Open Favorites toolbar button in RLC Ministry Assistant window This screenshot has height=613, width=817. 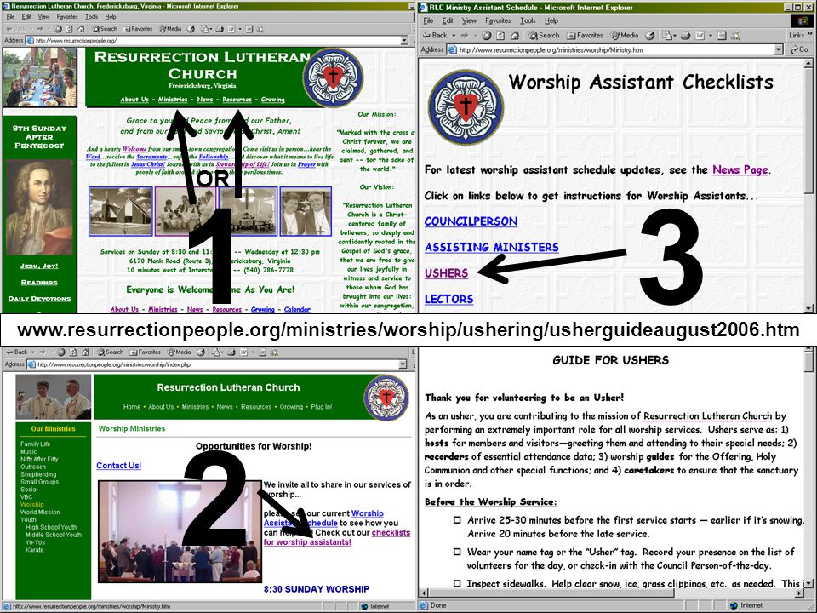pos(585,36)
